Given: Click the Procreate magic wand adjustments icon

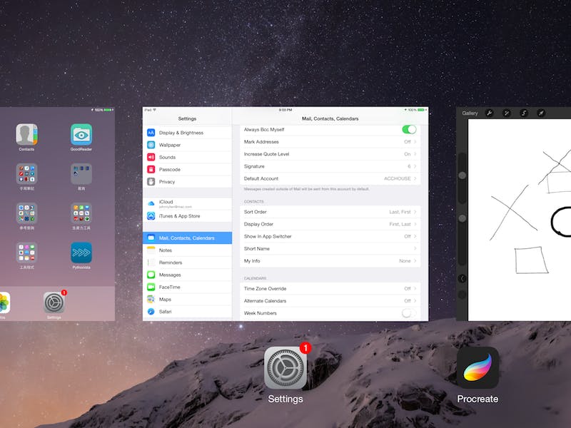Looking at the screenshot, I should pos(507,113).
